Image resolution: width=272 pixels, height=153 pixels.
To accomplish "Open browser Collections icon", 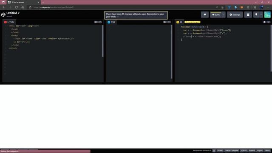I will click(x=255, y=7).
